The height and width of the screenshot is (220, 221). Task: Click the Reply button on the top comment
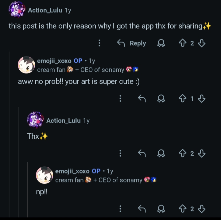coord(132,43)
